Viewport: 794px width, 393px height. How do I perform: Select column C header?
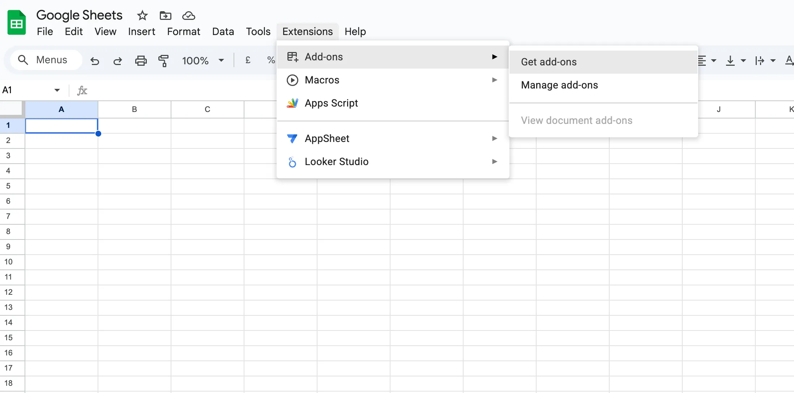point(208,109)
